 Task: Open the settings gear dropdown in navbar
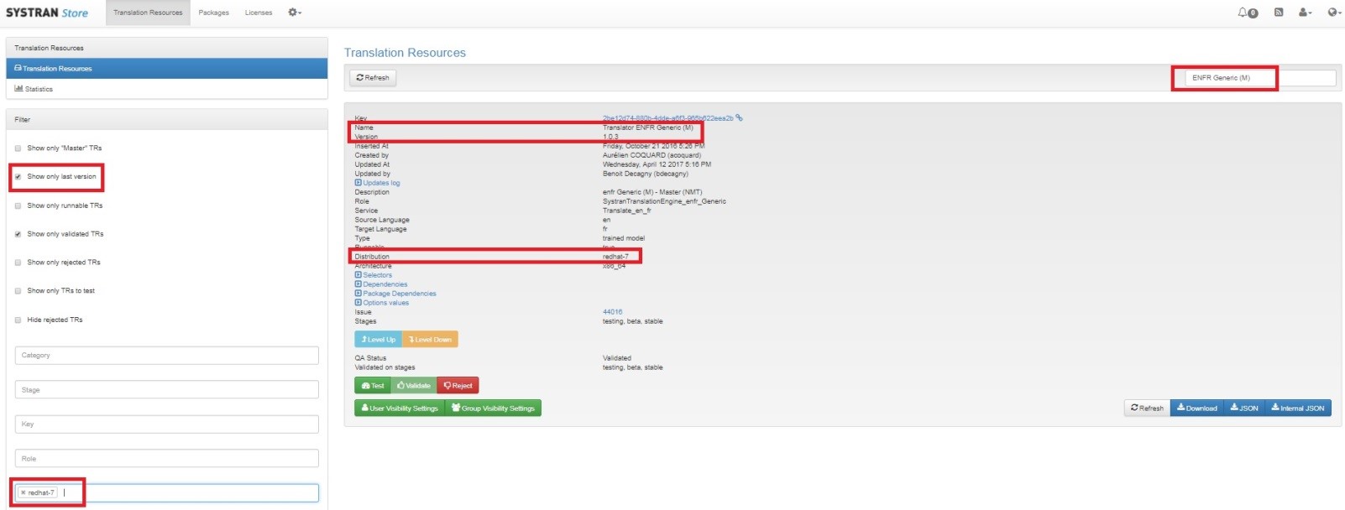click(x=295, y=13)
